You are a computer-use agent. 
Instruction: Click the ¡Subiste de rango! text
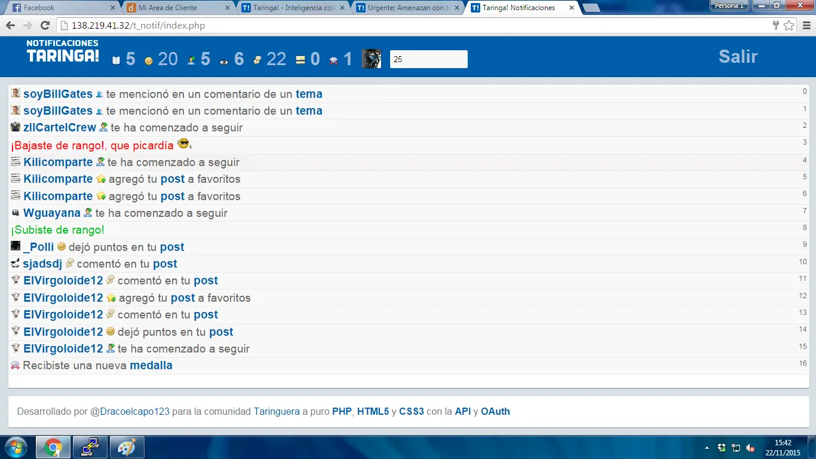pos(57,229)
